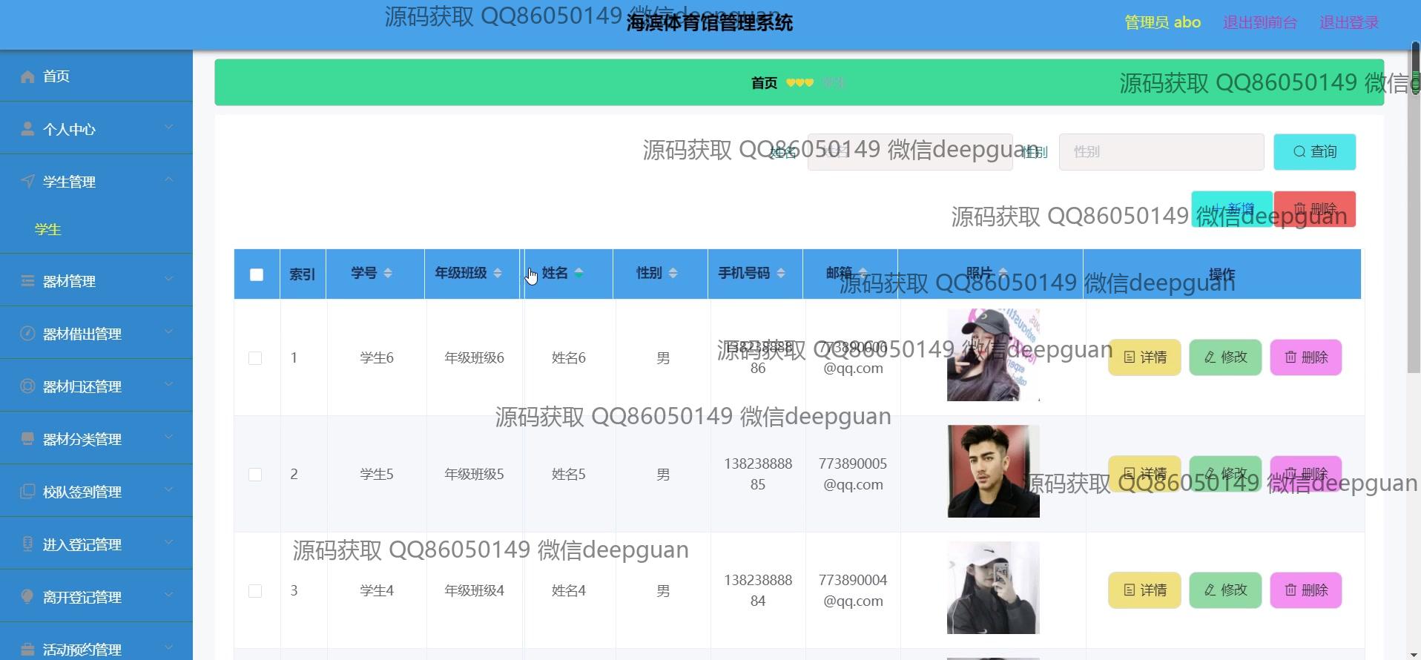The height and width of the screenshot is (660, 1421).
Task: Click the home icon beside 首页 in sidebar
Action: (27, 76)
